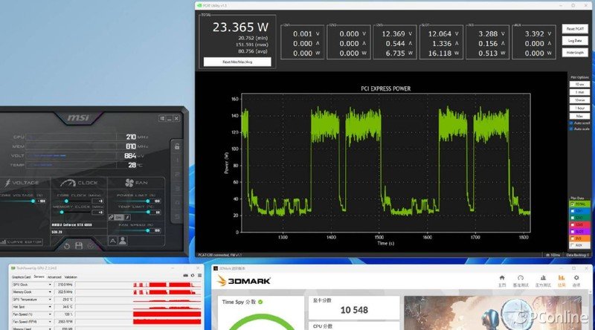Switch to the Sensors tab in GPU-Z
Screen dimensions: 595x330
click(x=39, y=277)
